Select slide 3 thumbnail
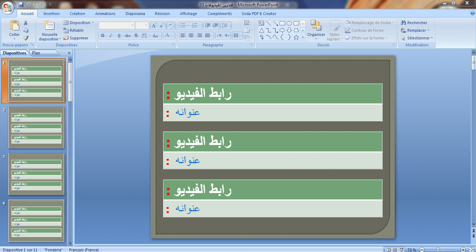 pyautogui.click(x=36, y=174)
